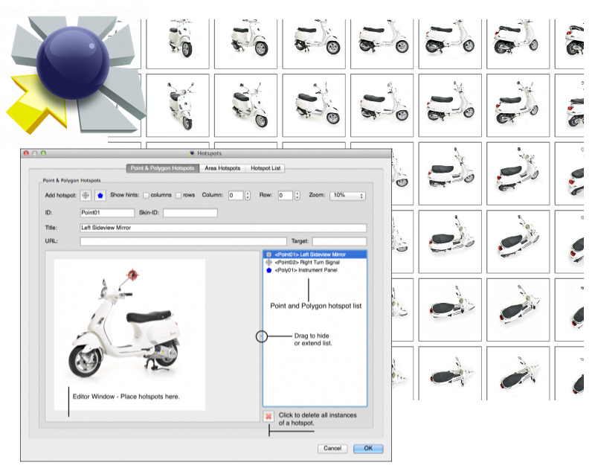Click the point icon beside Point01 in list

pos(269,254)
